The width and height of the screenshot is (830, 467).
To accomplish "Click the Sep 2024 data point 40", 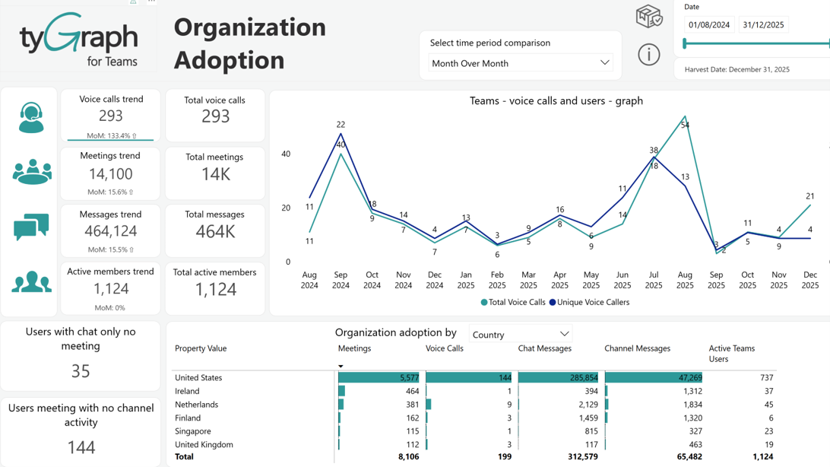I will pyautogui.click(x=341, y=153).
